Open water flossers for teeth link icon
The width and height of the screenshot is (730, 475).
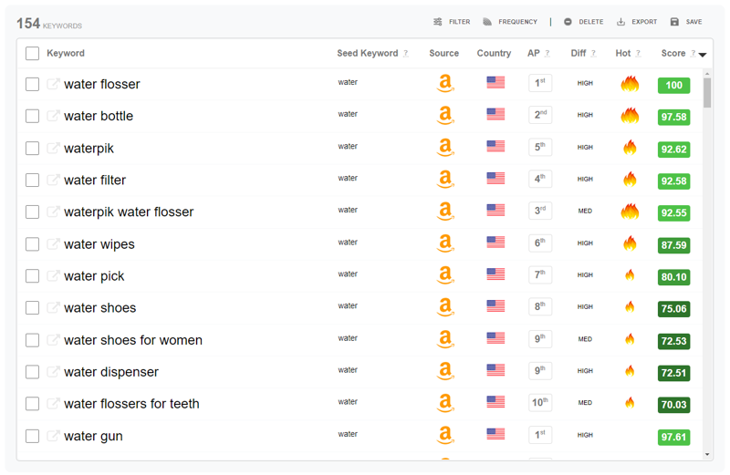pos(53,403)
